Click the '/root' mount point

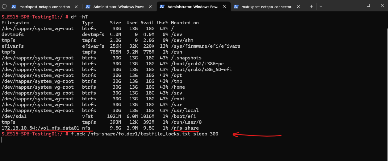pyautogui.click(x=178, y=99)
